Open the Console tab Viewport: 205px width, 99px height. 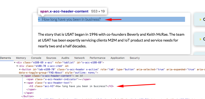point(36,58)
